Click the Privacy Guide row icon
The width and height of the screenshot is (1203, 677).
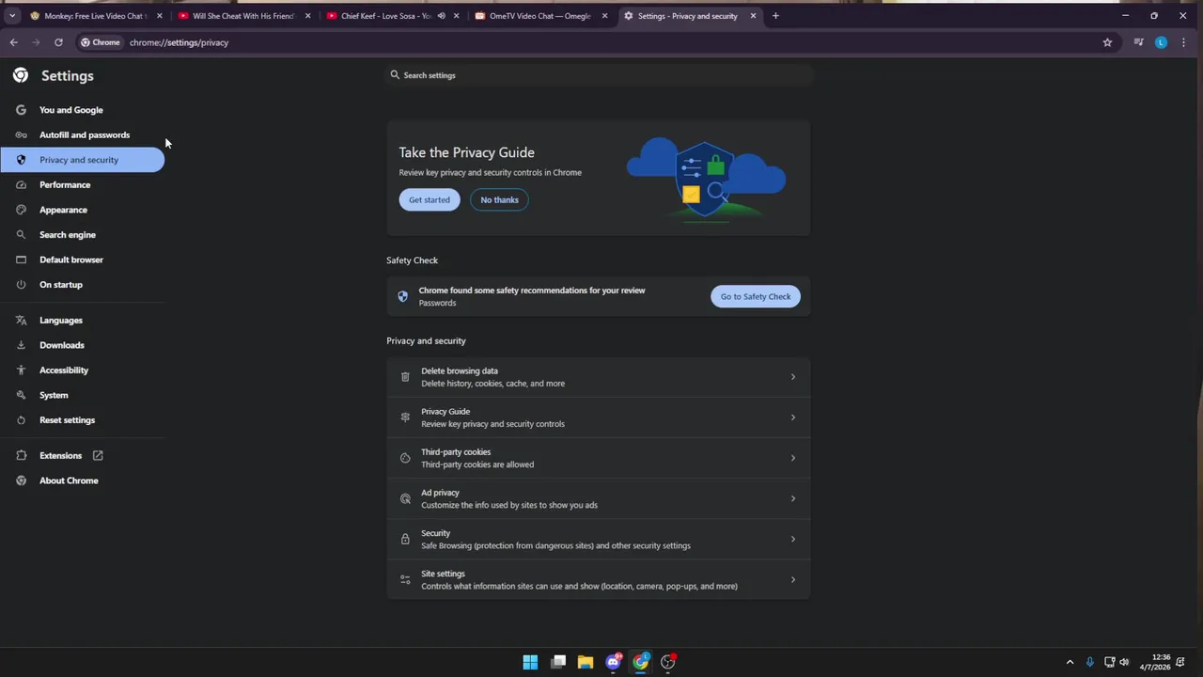tap(405, 417)
